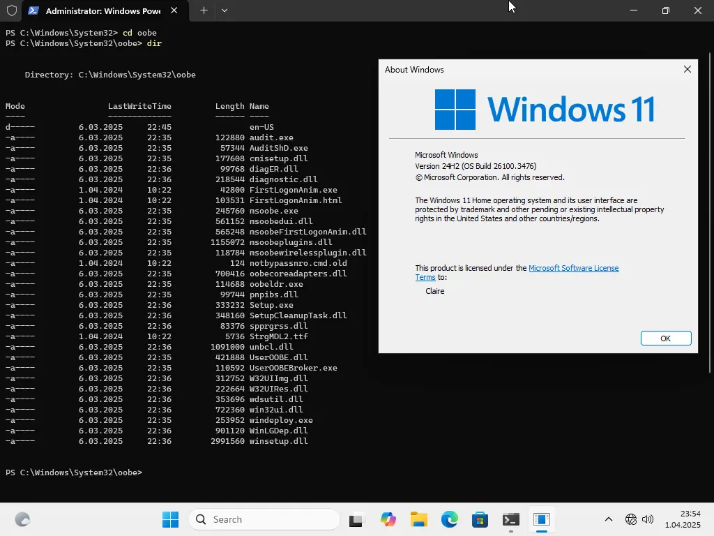Click the Version 24H2 build text
Image resolution: width=714 pixels, height=536 pixels.
pos(476,166)
